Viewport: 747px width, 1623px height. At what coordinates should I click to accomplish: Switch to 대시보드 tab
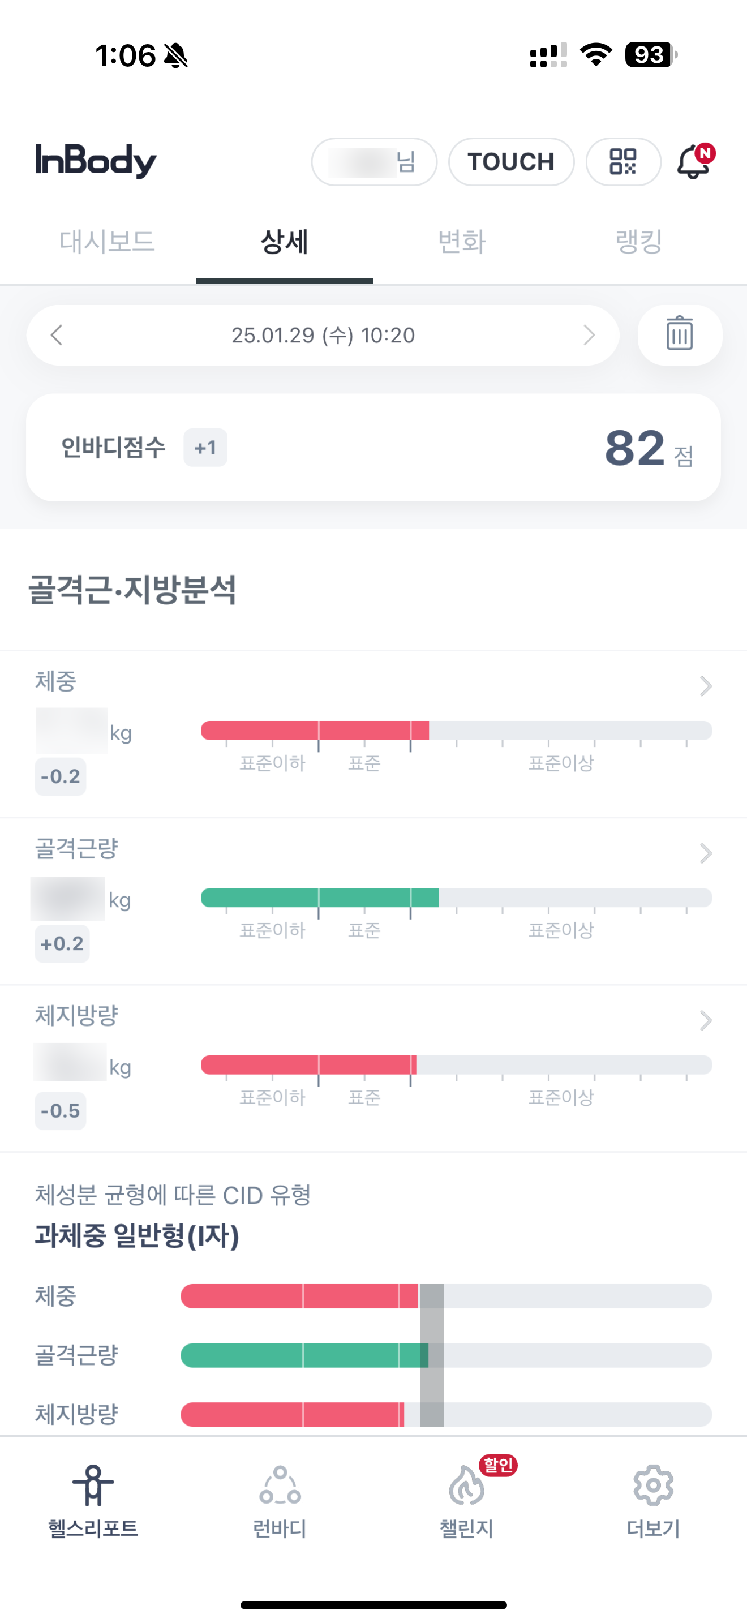click(107, 241)
